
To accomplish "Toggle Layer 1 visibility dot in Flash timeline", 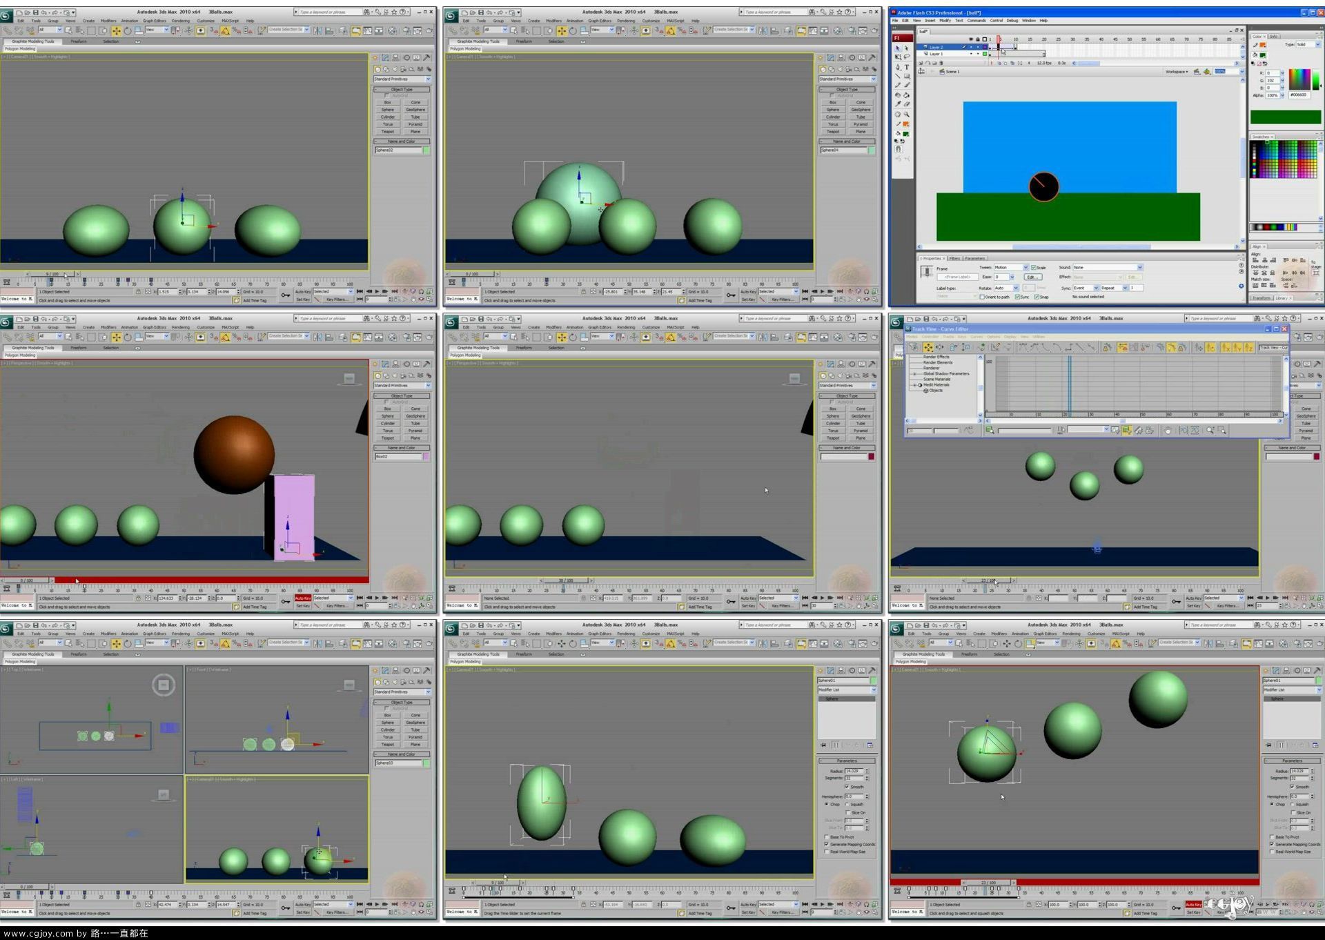I will [971, 54].
